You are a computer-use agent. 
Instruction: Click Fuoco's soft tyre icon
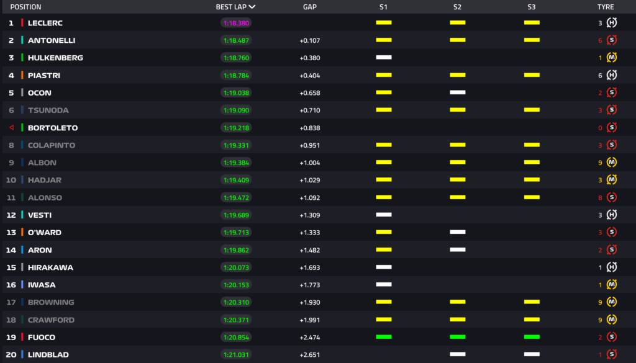(x=612, y=338)
